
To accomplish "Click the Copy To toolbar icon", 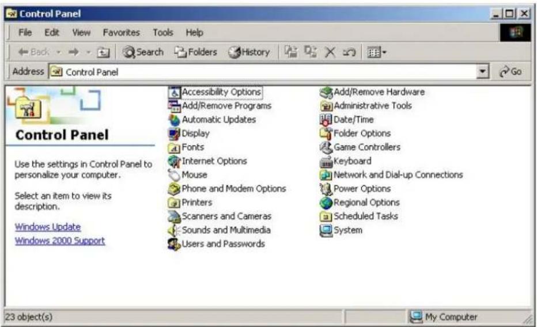I will pyautogui.click(x=311, y=52).
